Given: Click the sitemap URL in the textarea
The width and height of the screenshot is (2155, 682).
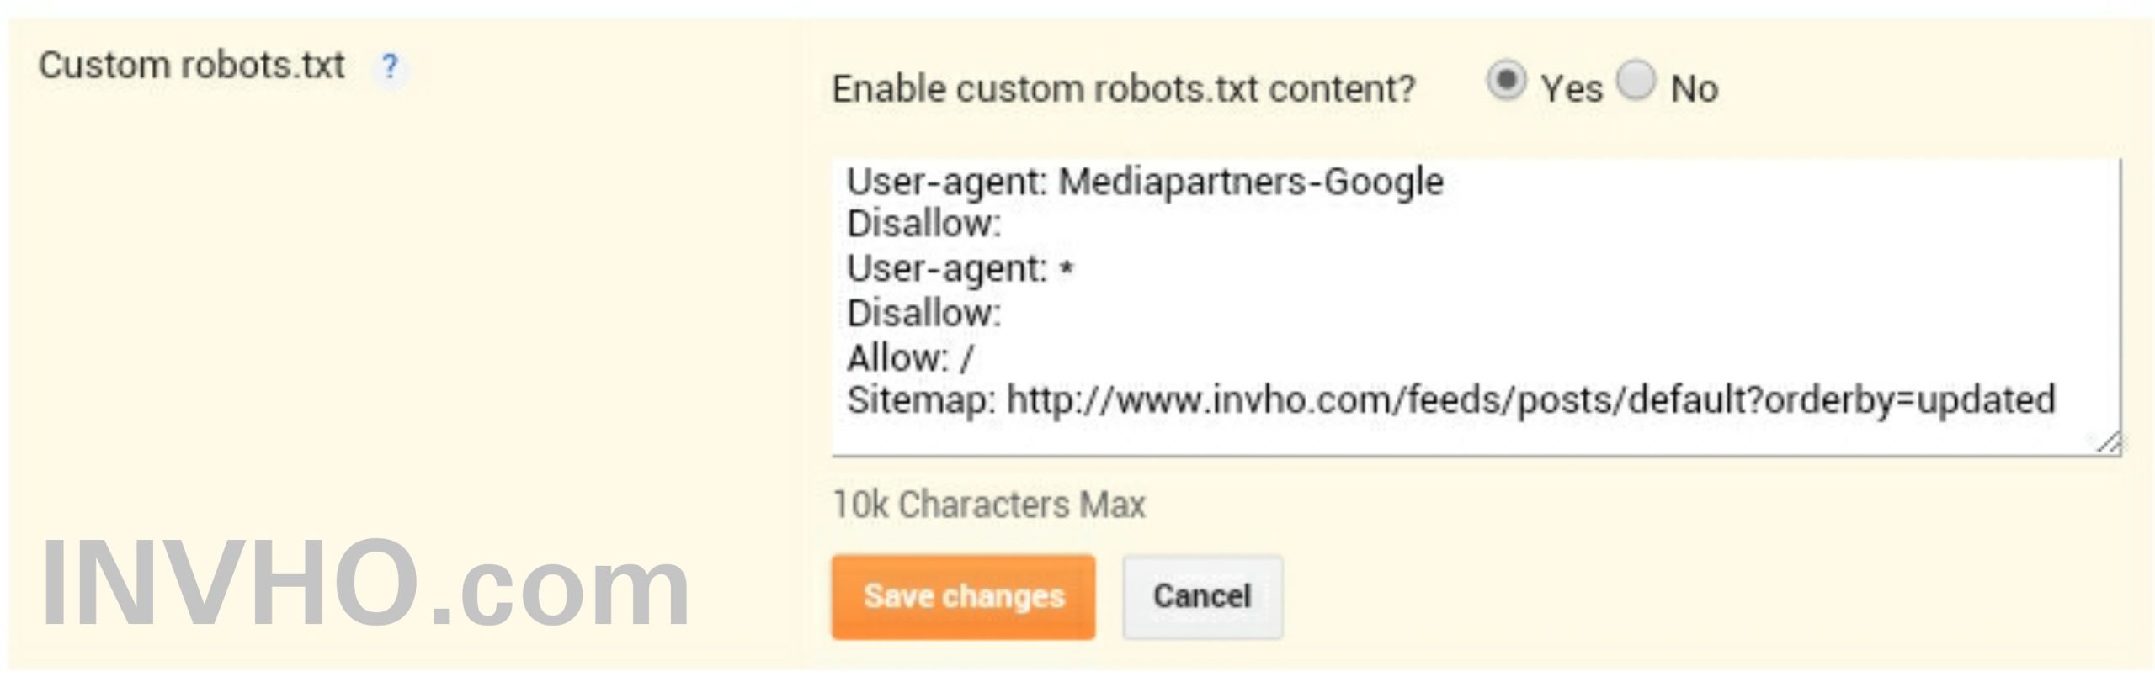Looking at the screenshot, I should pyautogui.click(x=1530, y=400).
